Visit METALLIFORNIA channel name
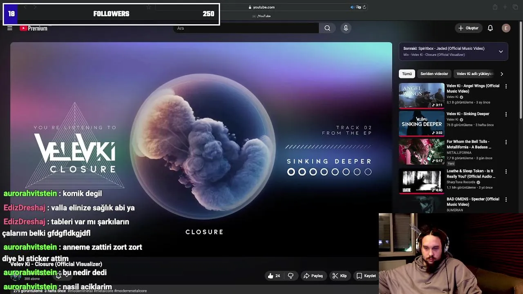 459,153
